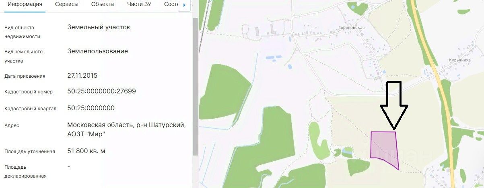
Task: Click the cadastral quarter value 50:25:0000000
Action: [91, 108]
